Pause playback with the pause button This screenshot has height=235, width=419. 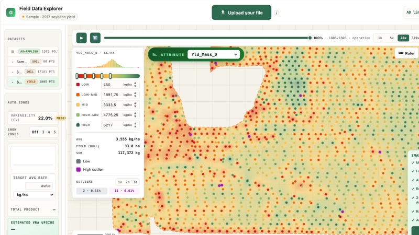coord(95,38)
